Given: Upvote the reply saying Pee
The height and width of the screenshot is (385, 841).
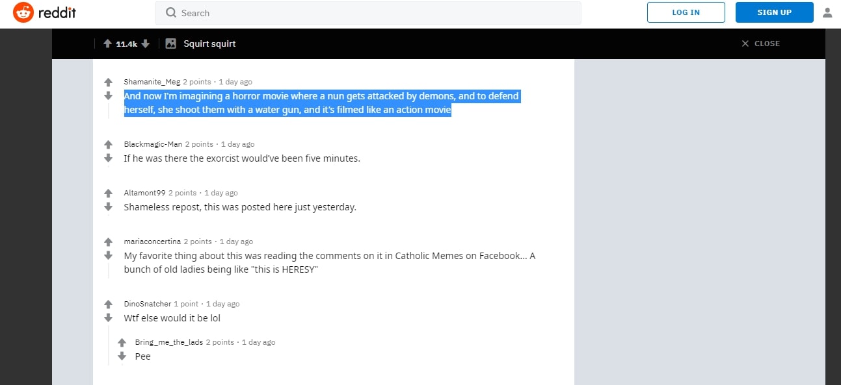Looking at the screenshot, I should [122, 343].
